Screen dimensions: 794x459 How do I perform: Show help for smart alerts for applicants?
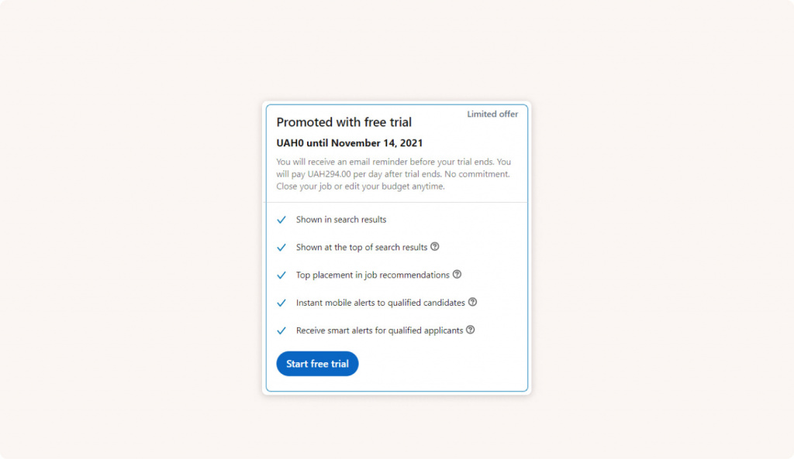point(470,330)
